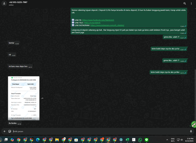Open WhatsApp from the taskbar

[x=140, y=140]
